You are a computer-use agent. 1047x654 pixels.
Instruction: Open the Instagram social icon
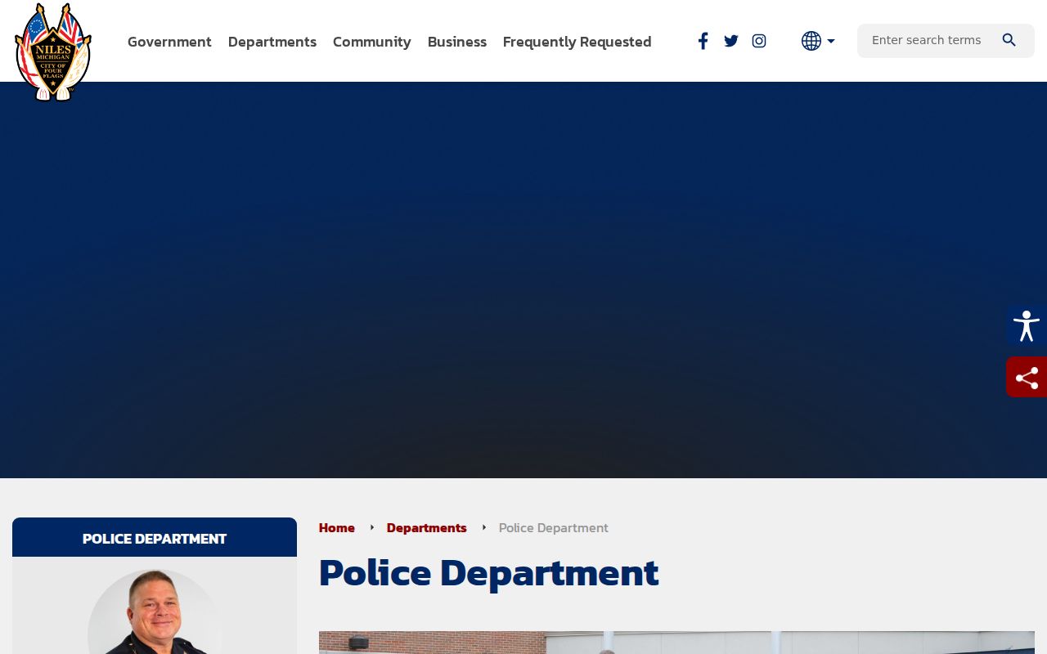pyautogui.click(x=759, y=41)
